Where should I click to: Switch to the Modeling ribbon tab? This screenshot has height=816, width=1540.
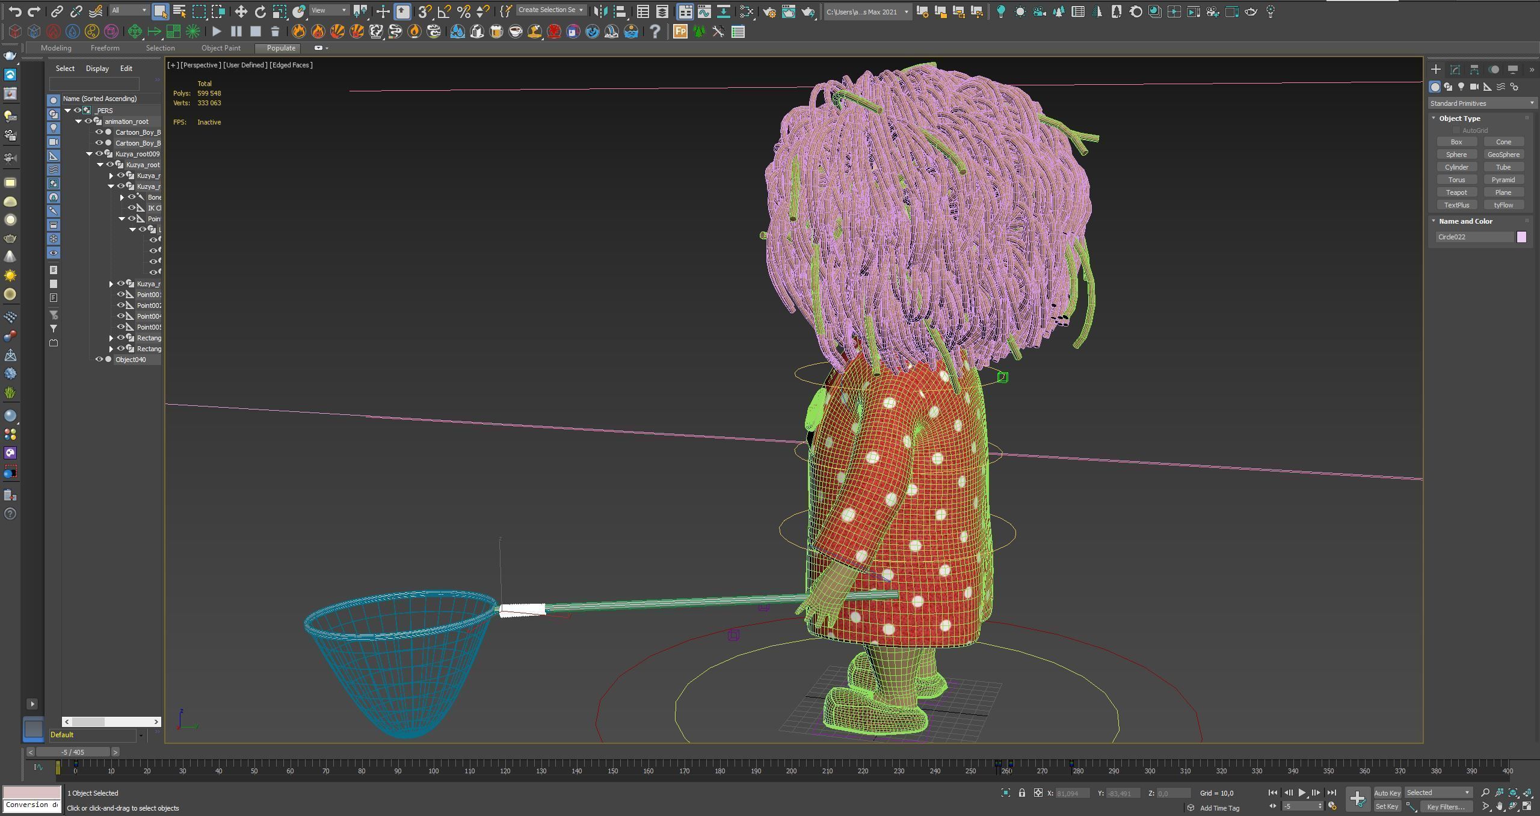(x=56, y=48)
